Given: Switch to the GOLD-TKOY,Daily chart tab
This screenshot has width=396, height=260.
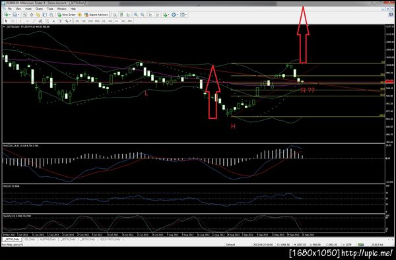Looking at the screenshot, I should (x=110, y=239).
